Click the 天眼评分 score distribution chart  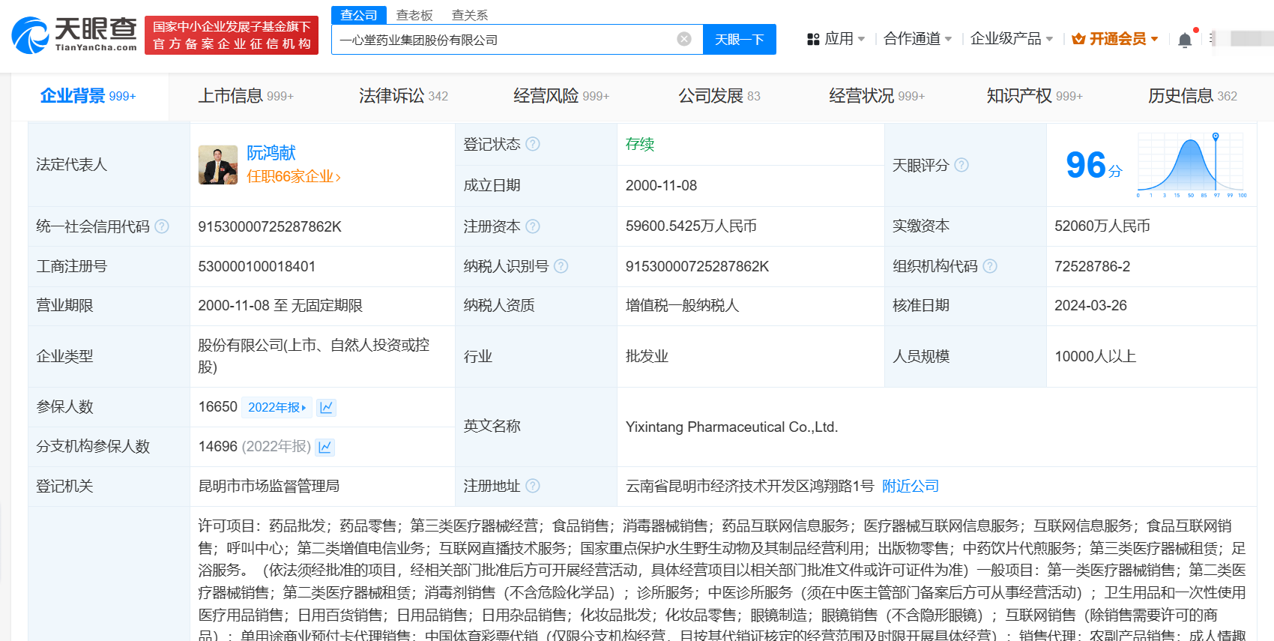point(1192,165)
